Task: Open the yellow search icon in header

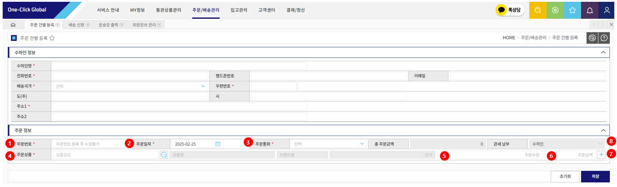Action: [x=538, y=10]
